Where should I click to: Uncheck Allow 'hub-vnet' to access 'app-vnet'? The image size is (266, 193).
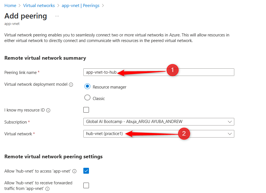tap(86, 171)
